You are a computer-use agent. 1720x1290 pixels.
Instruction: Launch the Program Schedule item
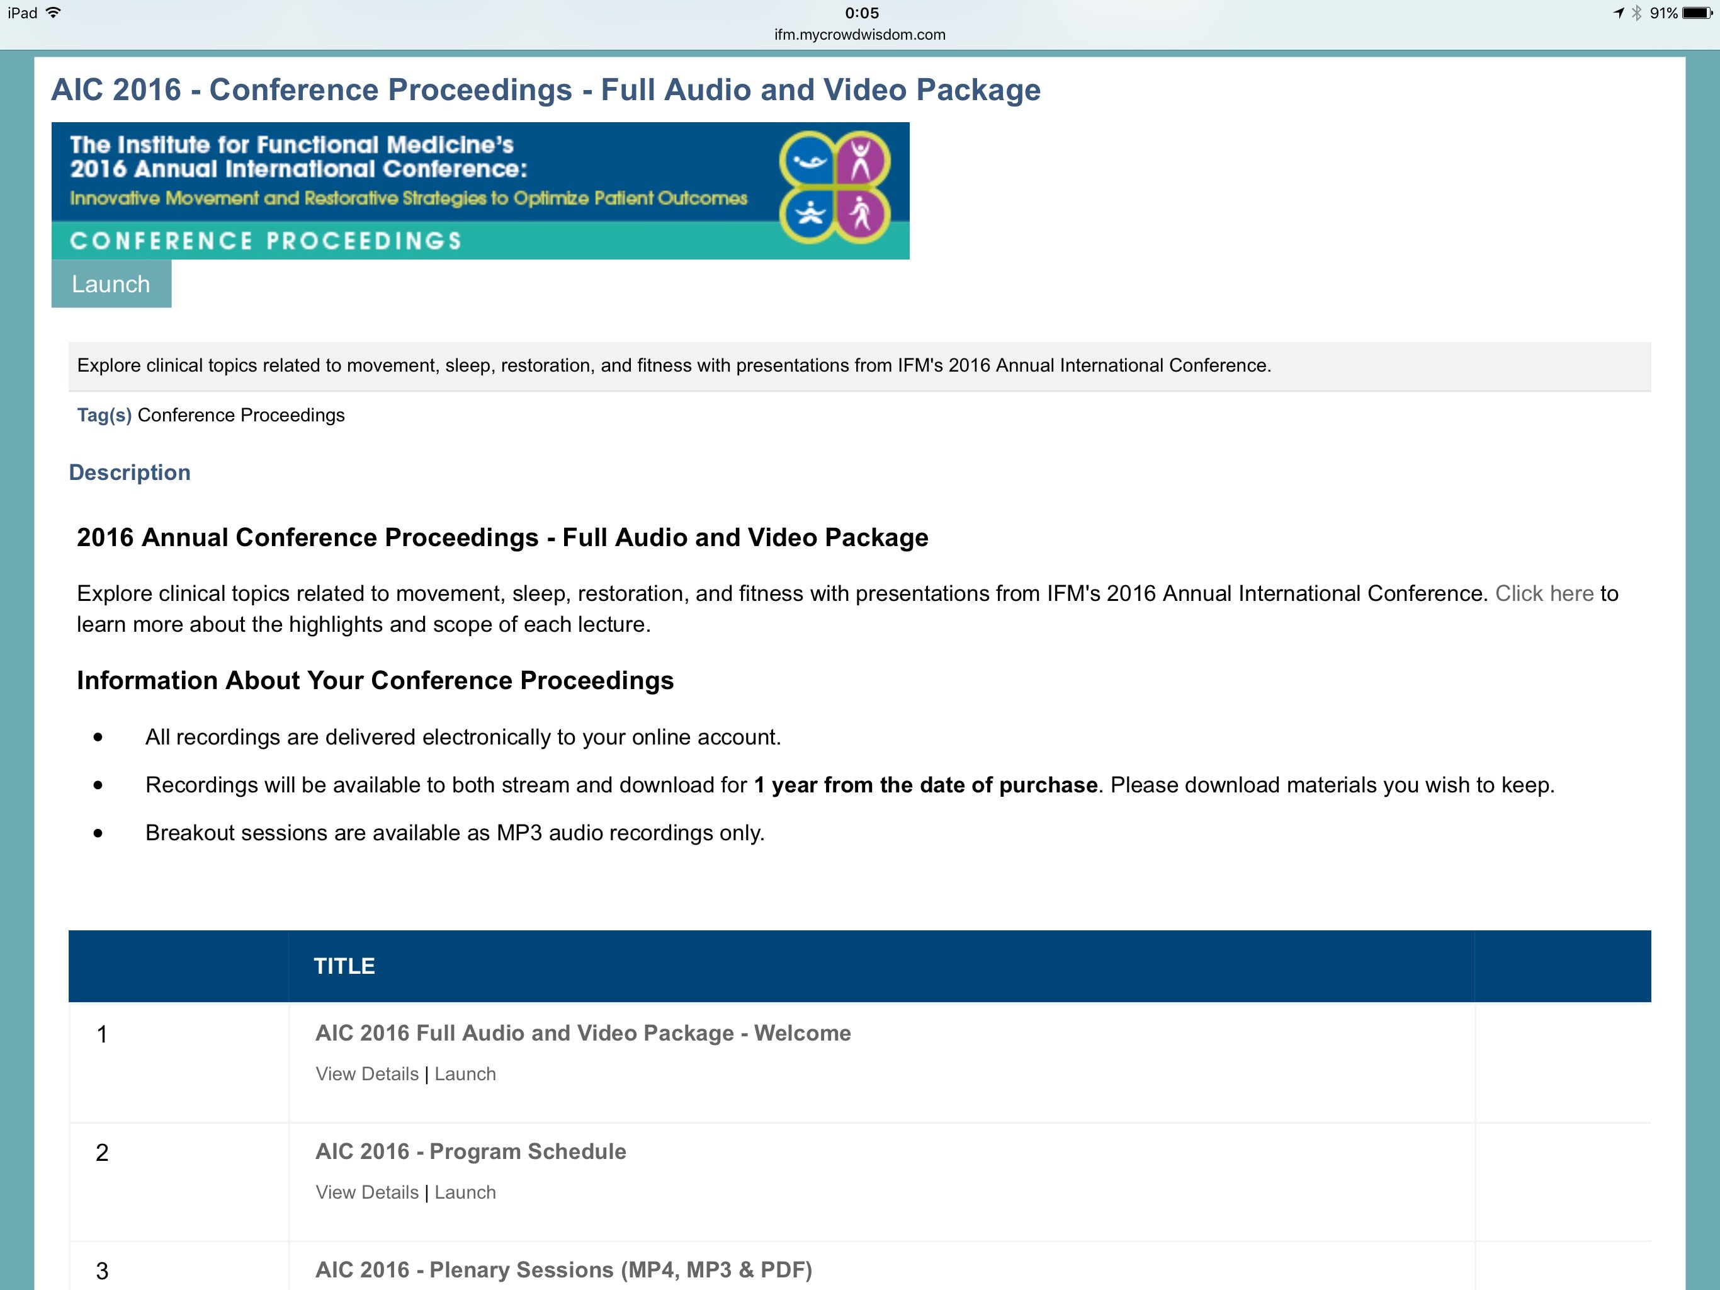465,1192
